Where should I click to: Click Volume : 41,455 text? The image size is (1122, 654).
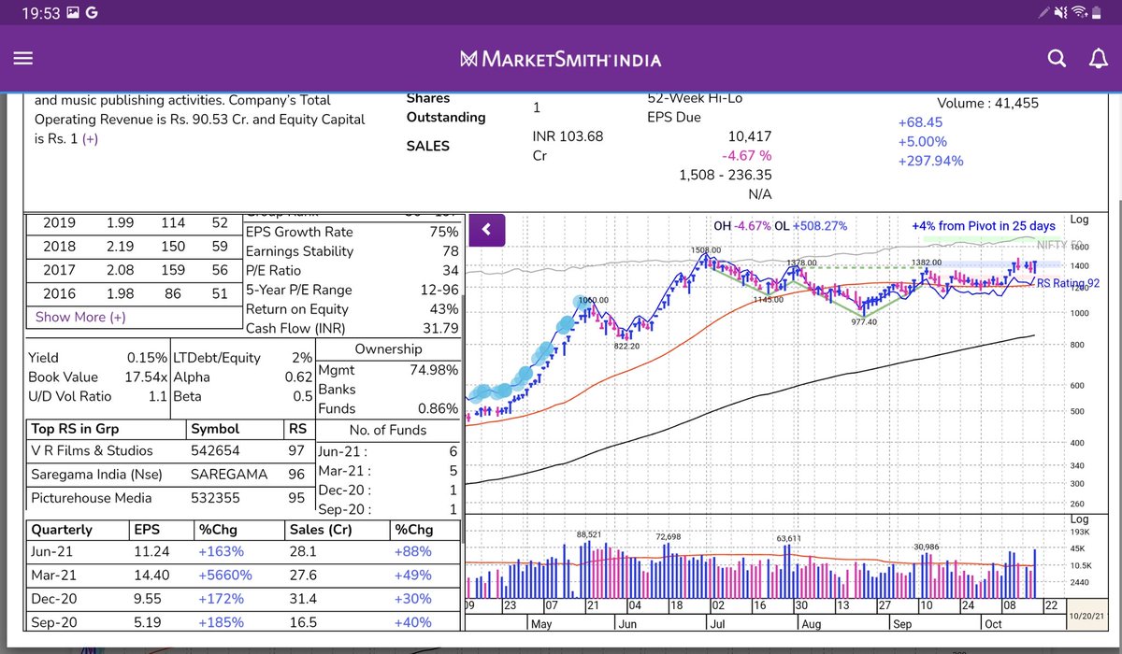[987, 104]
